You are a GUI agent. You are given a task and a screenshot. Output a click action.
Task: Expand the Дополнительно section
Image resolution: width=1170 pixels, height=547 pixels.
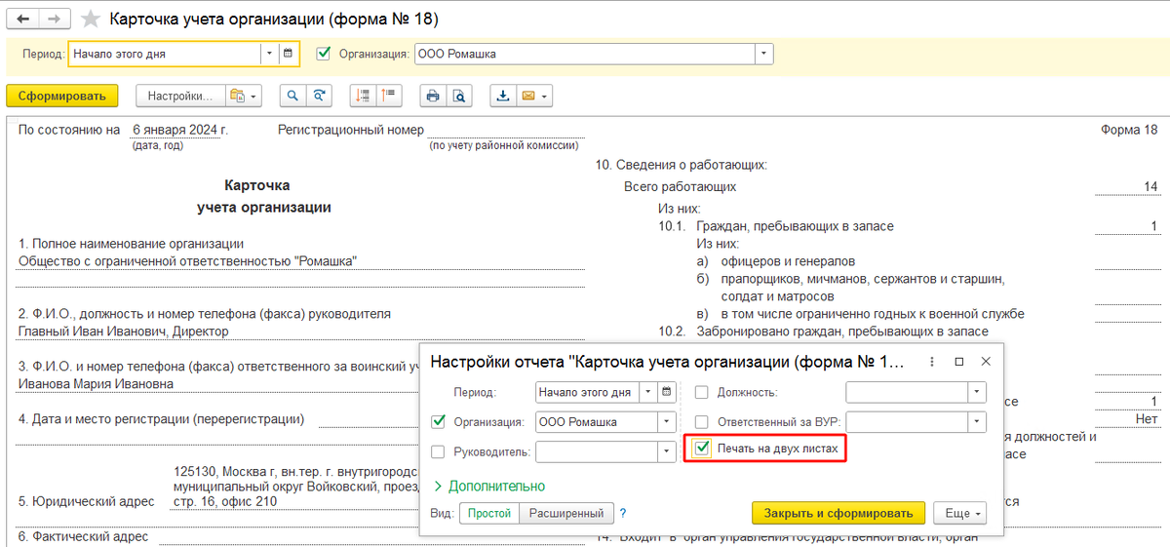[488, 486]
